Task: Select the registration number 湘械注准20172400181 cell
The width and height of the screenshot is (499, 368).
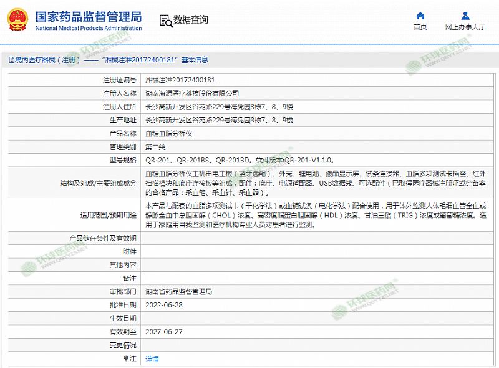Action: pyautogui.click(x=180, y=80)
